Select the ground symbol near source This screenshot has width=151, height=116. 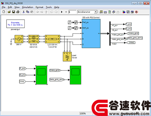click(x=11, y=44)
